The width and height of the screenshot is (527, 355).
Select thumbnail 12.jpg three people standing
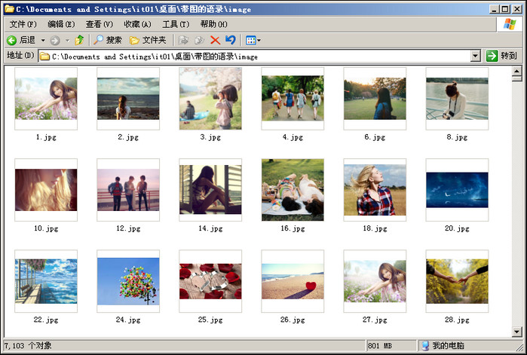click(x=128, y=190)
